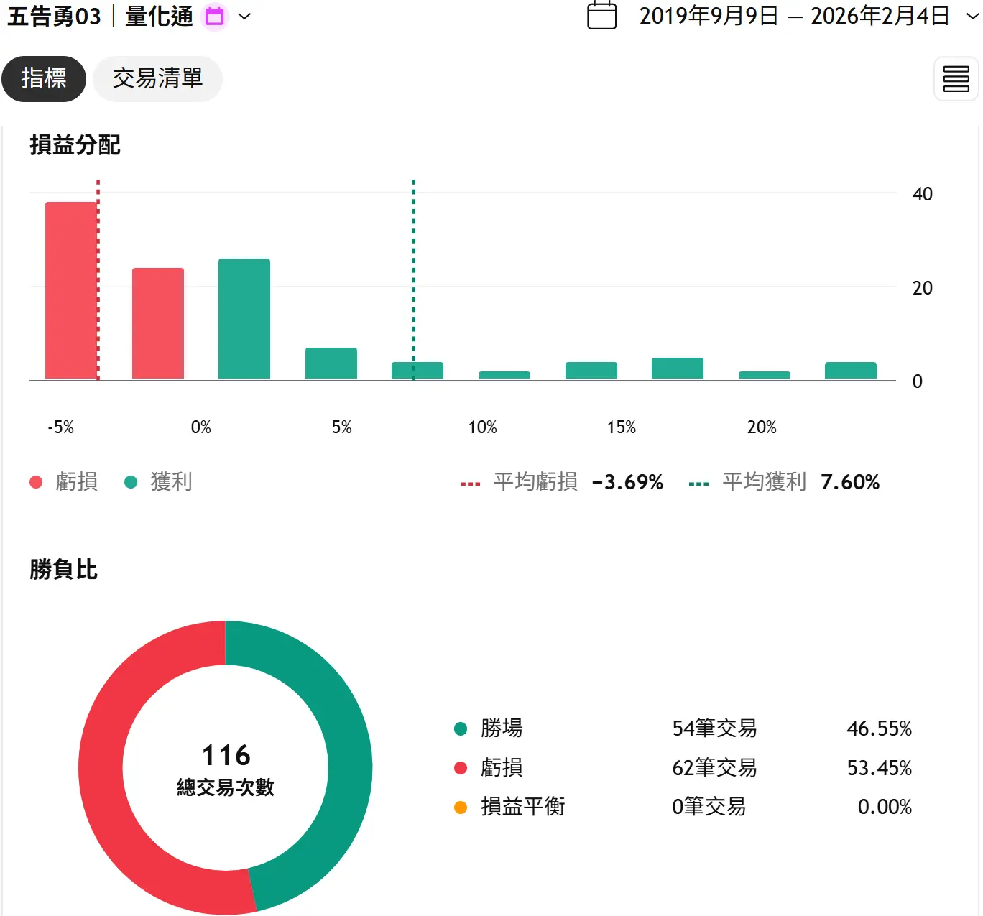Switch to the 交易清單 tab
This screenshot has width=983, height=916.
point(157,78)
